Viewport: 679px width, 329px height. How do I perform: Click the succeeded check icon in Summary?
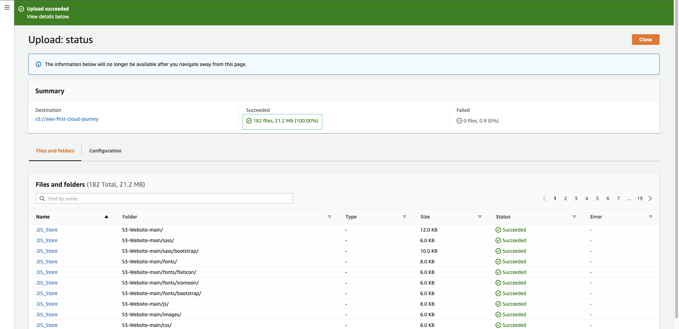tap(249, 121)
